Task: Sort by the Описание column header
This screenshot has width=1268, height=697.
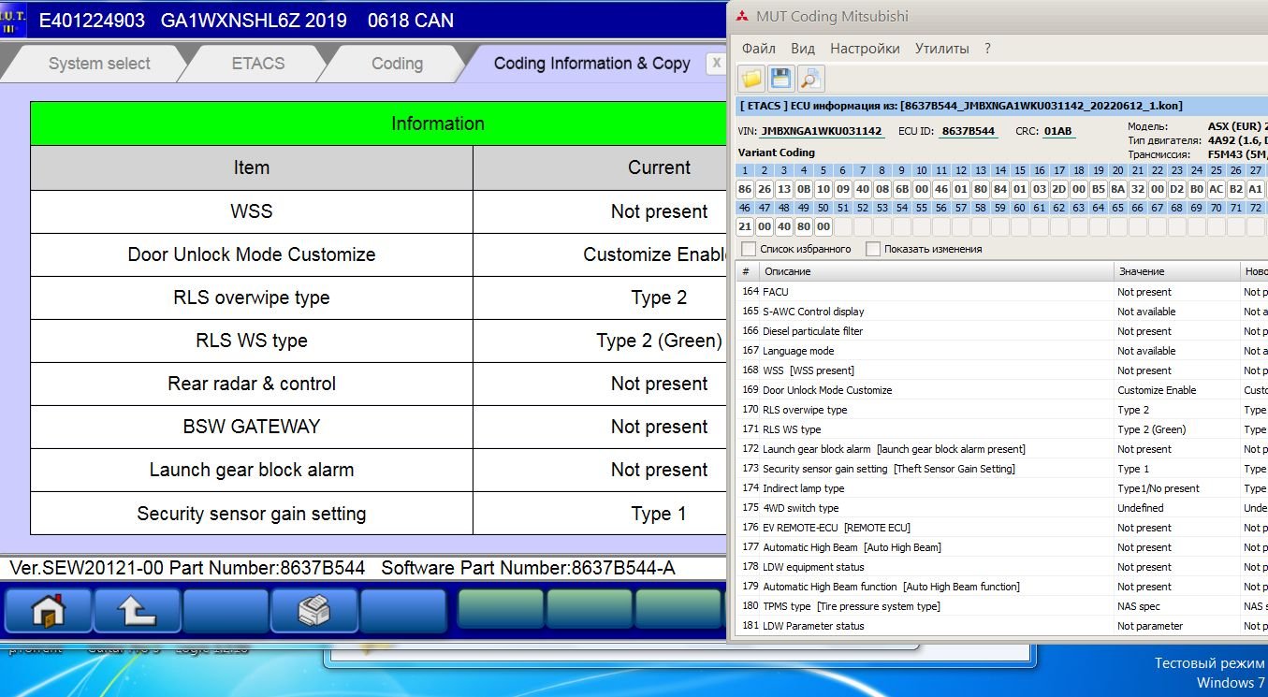Action: tap(936, 271)
